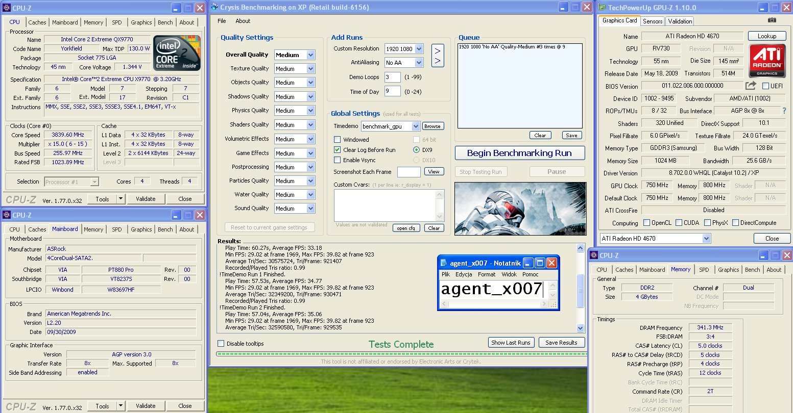Image resolution: width=793 pixels, height=413 pixels.
Task: Click the CPU-Z Memory window title icon
Action: 594,255
